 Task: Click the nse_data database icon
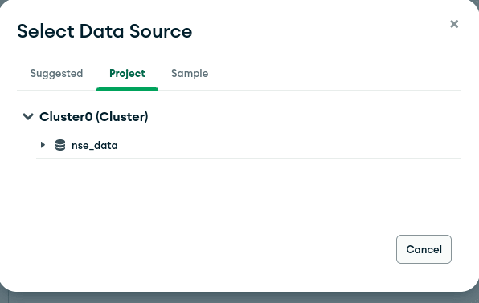pyautogui.click(x=60, y=145)
